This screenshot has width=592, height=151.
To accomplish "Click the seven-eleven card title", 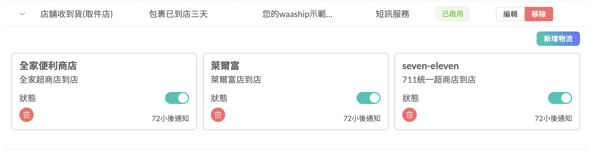I will click(430, 66).
